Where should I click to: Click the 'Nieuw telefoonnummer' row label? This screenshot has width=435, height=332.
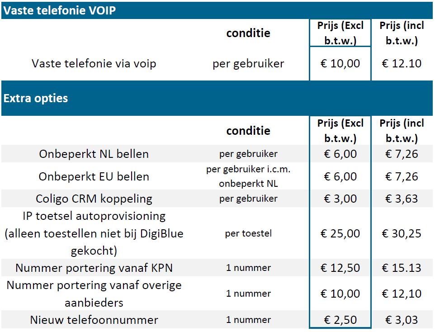point(94,320)
